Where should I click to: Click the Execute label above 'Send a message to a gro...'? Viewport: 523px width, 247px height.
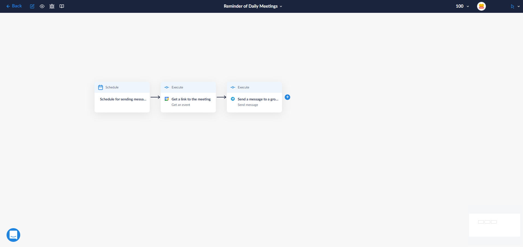tap(243, 87)
